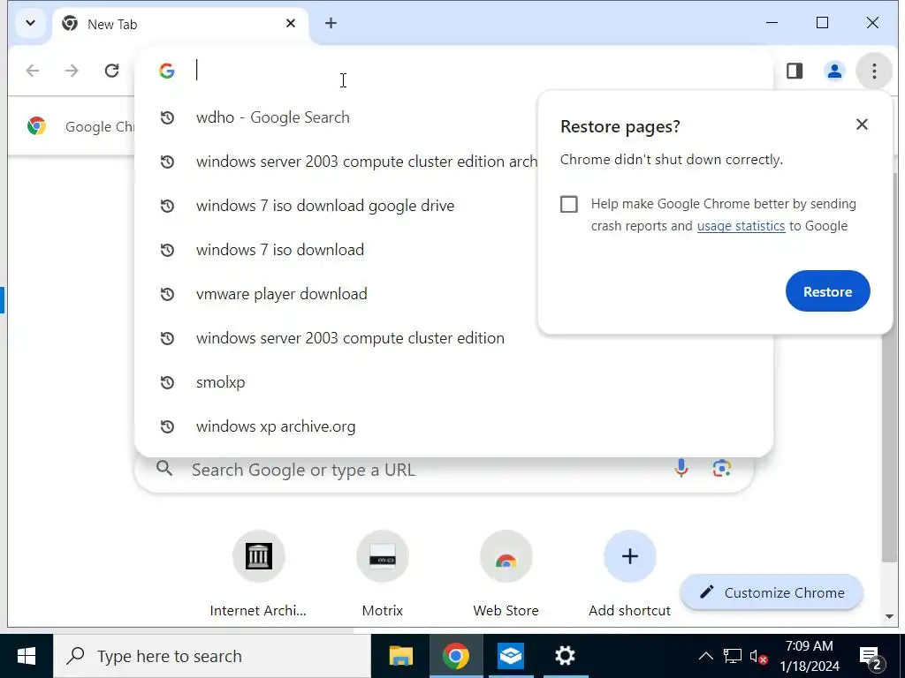Select windows 7 iso download google drive suggestion
This screenshot has height=678, width=905.
[338, 205]
